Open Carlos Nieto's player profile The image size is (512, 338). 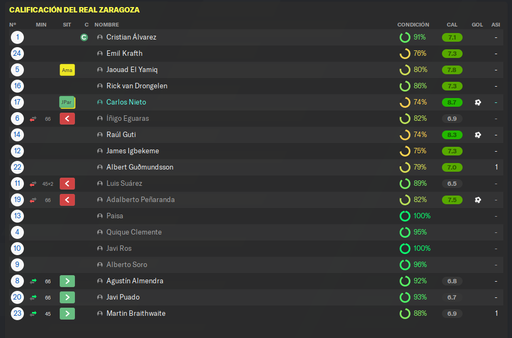(126, 102)
